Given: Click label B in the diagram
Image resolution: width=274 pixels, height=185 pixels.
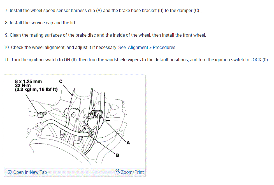Looking at the screenshot, I should click(117, 155).
